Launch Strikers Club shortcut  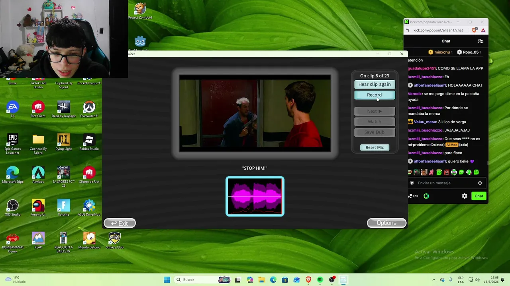pyautogui.click(x=114, y=240)
